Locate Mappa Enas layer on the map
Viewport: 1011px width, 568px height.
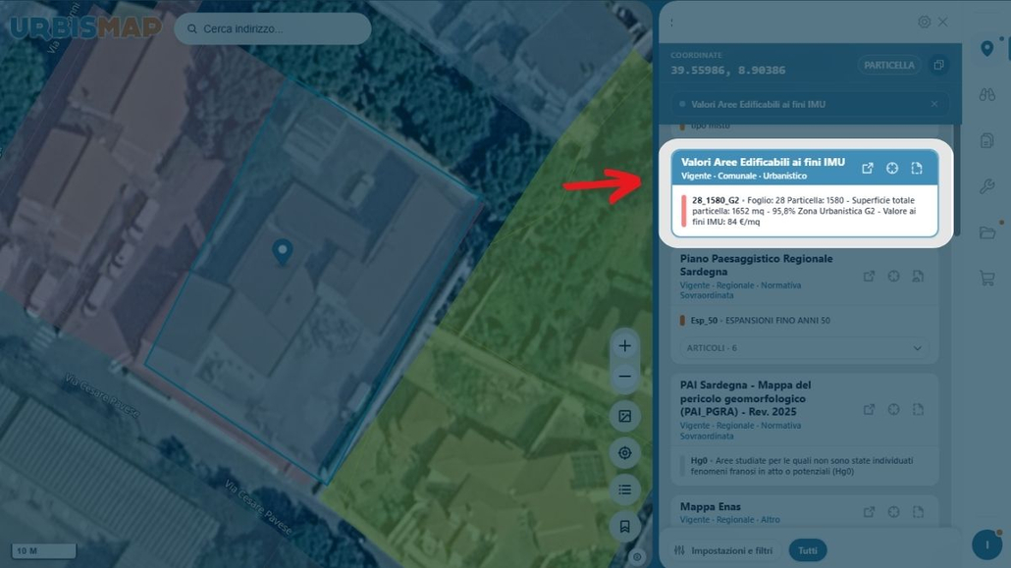(893, 512)
